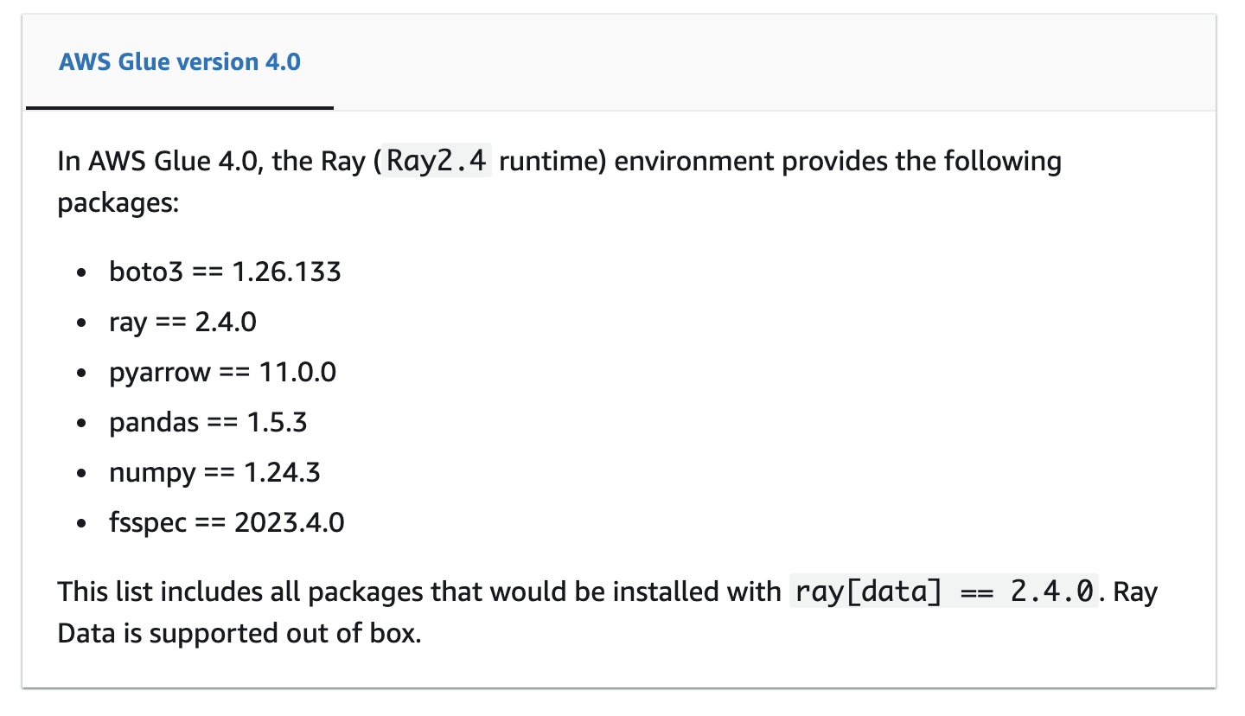The height and width of the screenshot is (716, 1245).
Task: Select the bullet next to boto3
Action: (x=82, y=272)
